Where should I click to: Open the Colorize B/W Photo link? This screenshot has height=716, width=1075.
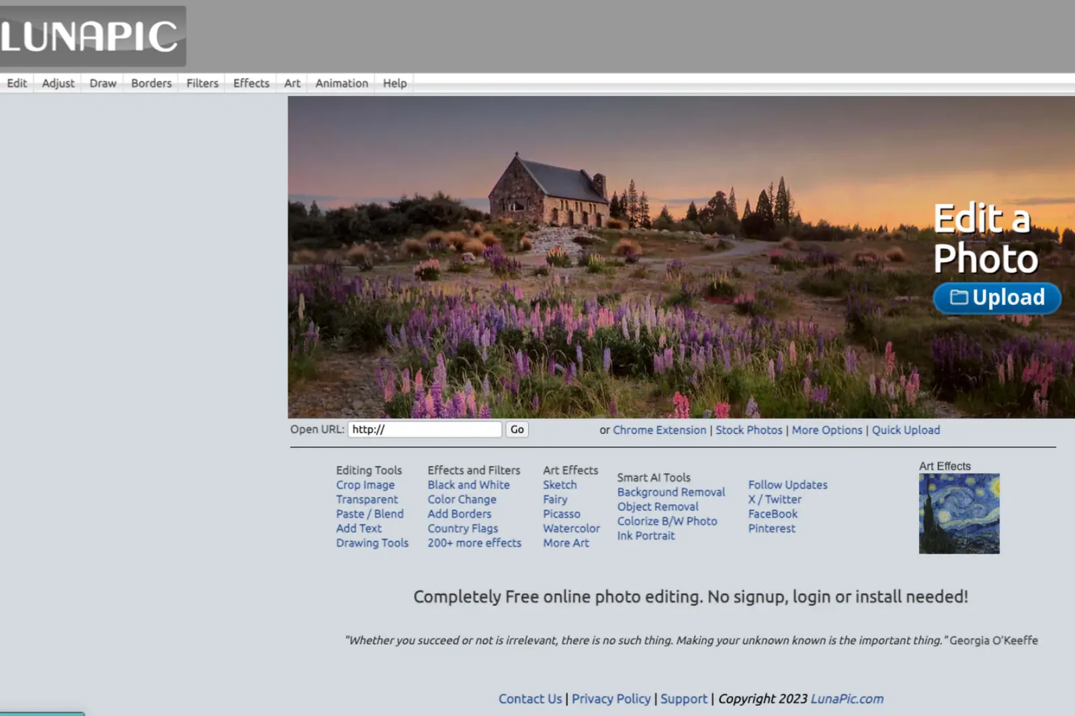(667, 521)
